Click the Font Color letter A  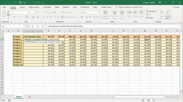tap(38, 17)
